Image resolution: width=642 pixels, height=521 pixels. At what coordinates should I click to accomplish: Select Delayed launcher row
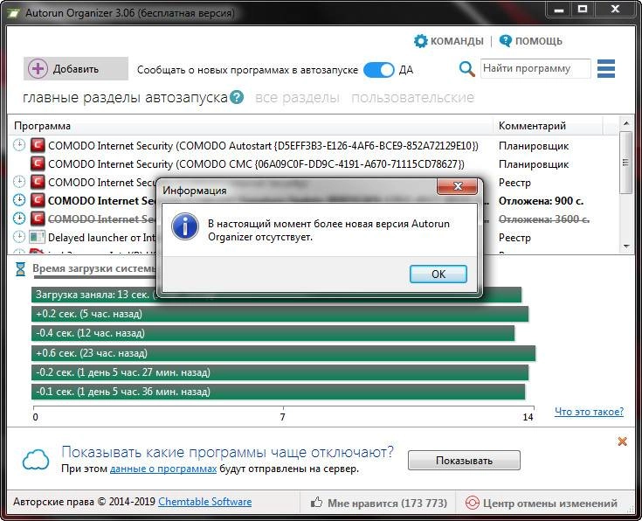314,238
